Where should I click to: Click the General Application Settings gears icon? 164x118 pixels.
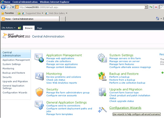(x=39, y=105)
